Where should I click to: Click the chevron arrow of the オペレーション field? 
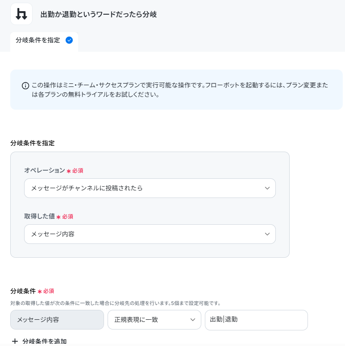coord(267,188)
